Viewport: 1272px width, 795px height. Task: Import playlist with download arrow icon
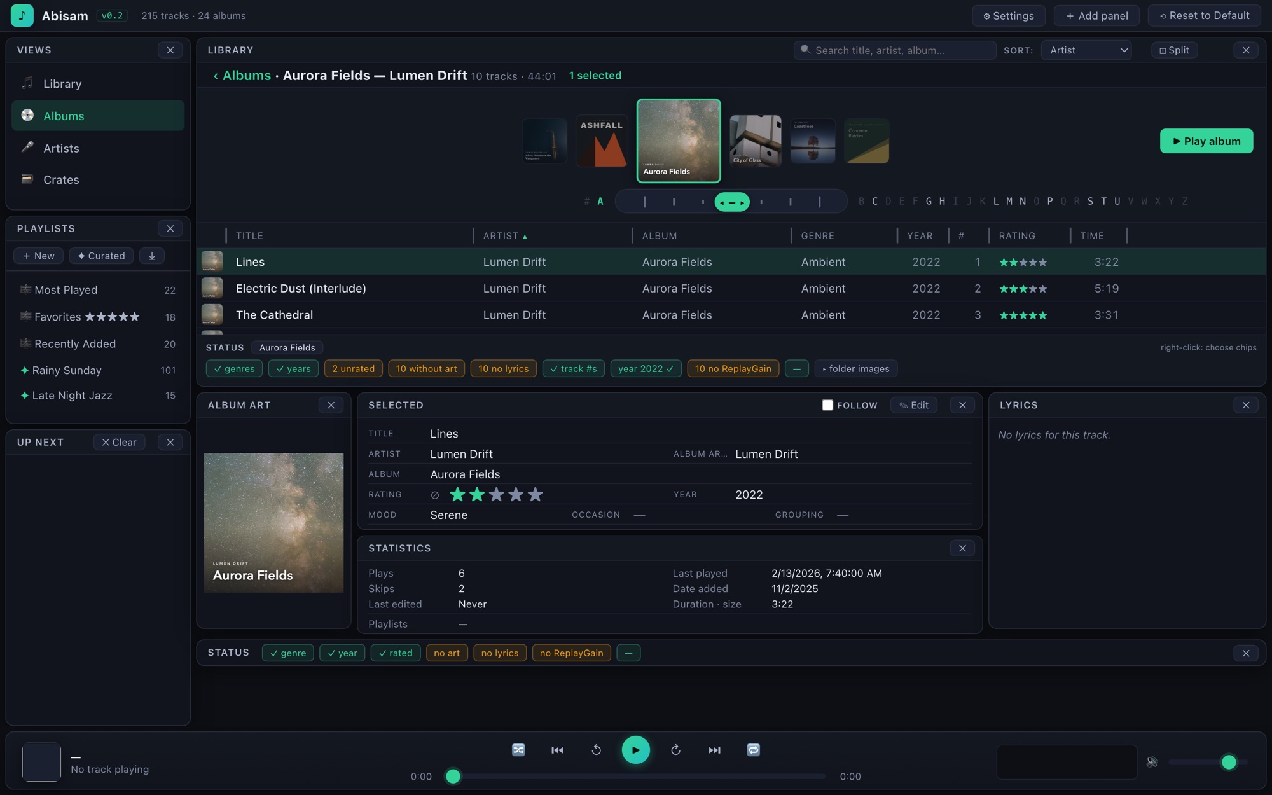pos(152,256)
